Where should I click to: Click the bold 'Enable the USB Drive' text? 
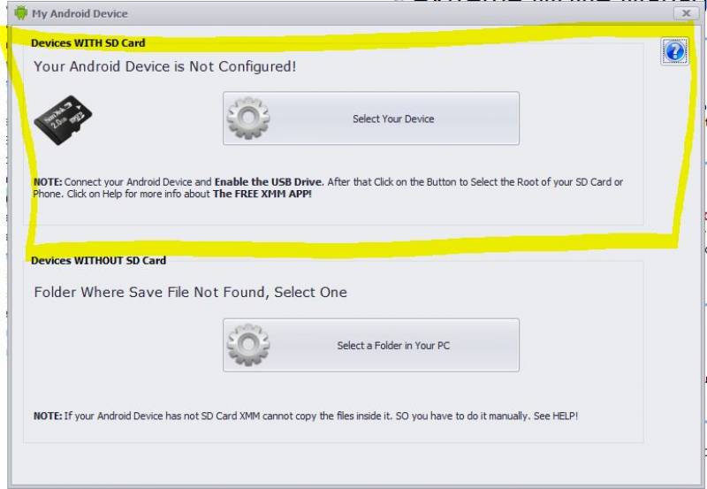point(269,182)
